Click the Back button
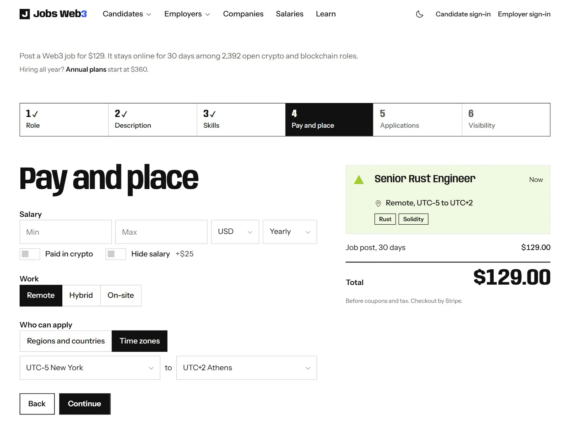Viewport: 570px width, 428px height. coord(37,404)
